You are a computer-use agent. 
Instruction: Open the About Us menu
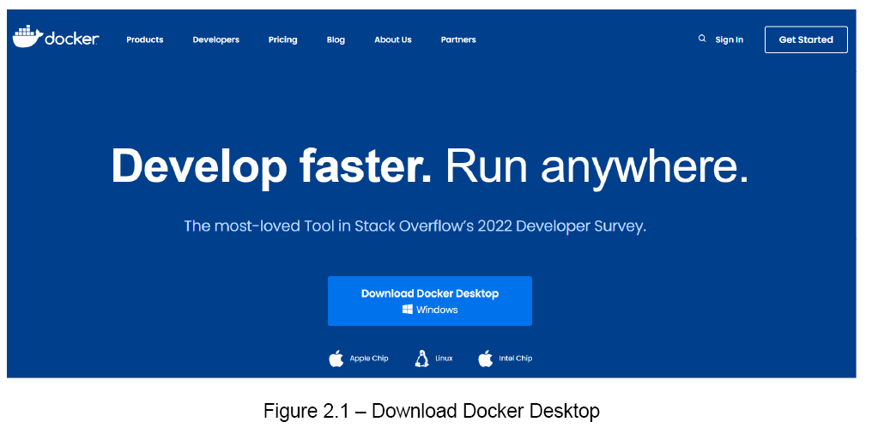[392, 40]
